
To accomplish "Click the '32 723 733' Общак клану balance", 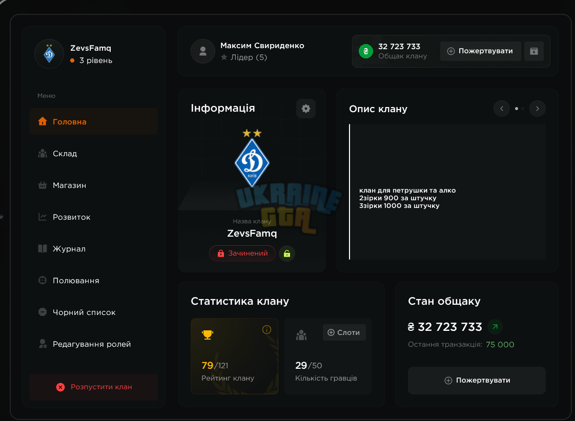I will tap(399, 47).
